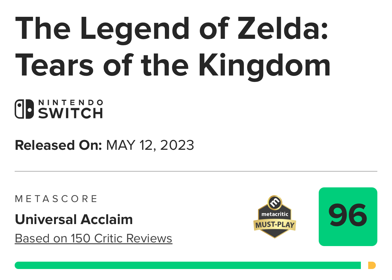Click the SWITCH wordmark

70,113
